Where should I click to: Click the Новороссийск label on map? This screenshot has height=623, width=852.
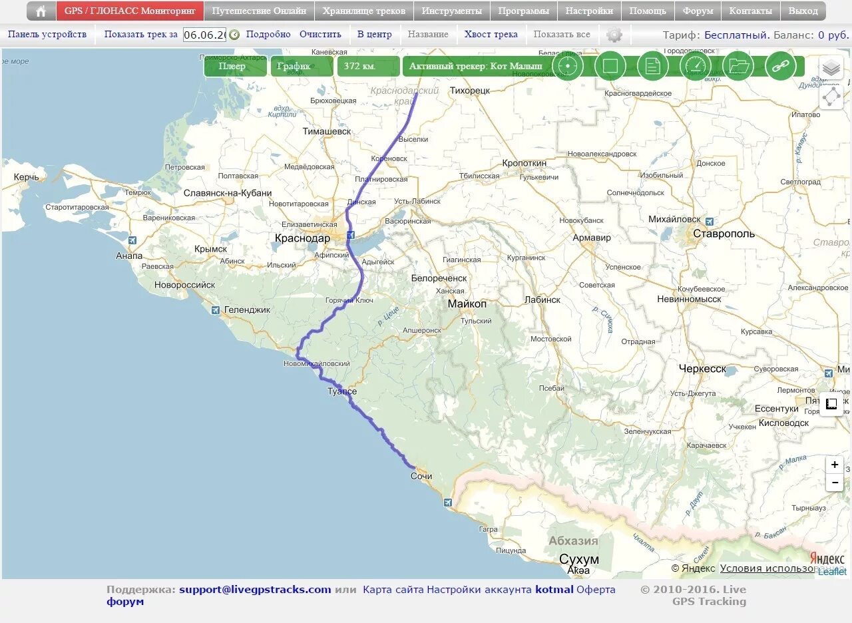185,285
